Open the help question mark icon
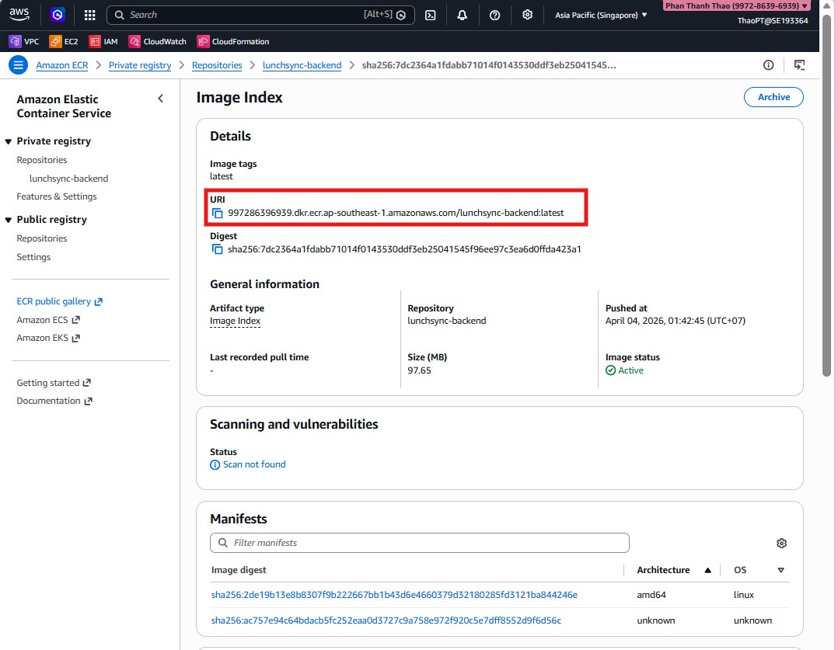 pos(495,15)
